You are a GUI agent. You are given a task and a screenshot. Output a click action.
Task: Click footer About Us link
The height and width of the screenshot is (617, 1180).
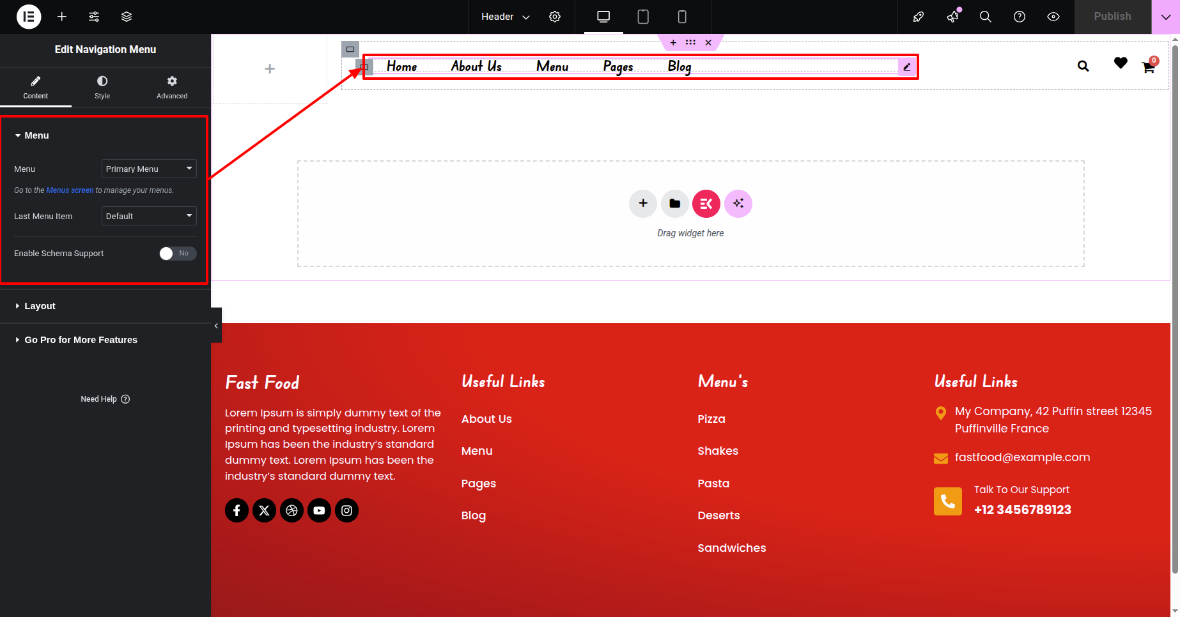486,419
